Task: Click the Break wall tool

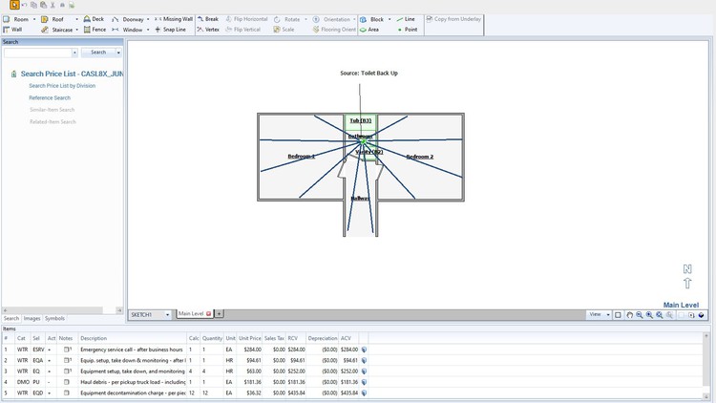Action: pos(207,19)
